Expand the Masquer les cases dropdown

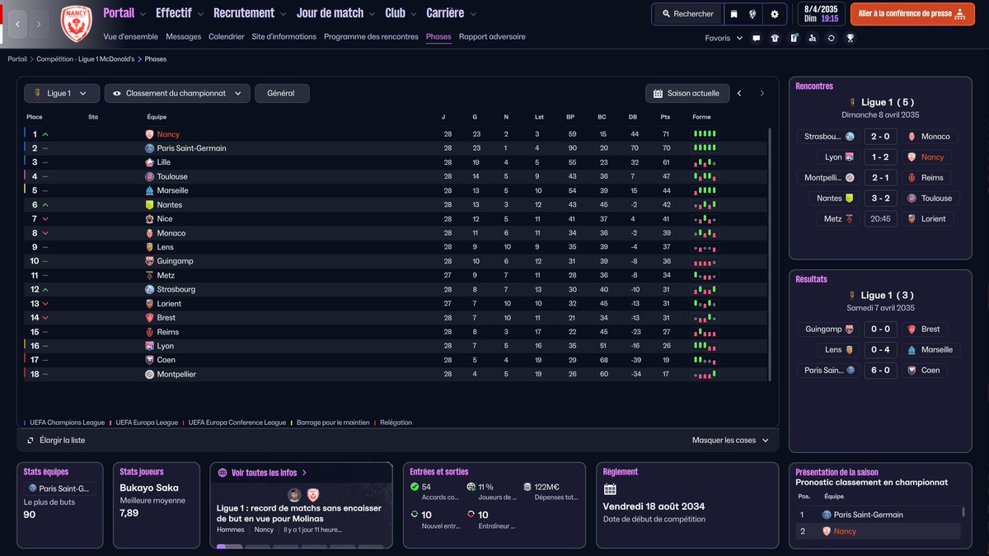(x=730, y=440)
